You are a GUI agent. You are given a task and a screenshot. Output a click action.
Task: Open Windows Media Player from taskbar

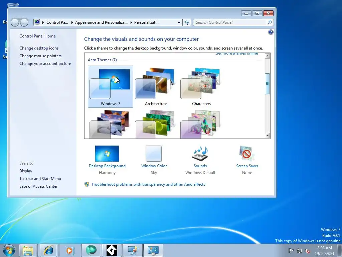[70, 250]
